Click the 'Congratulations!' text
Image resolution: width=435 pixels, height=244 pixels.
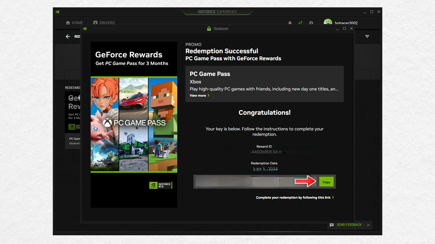[265, 112]
